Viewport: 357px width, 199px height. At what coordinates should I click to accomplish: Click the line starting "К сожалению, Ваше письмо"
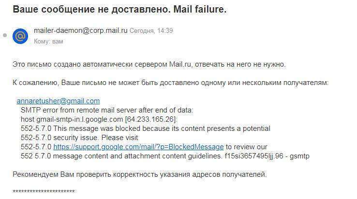tap(170, 83)
